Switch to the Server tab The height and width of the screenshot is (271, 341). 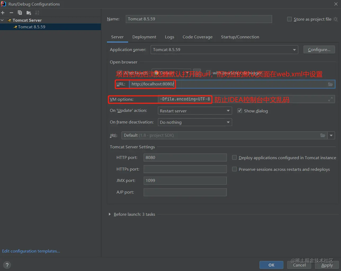pos(117,37)
